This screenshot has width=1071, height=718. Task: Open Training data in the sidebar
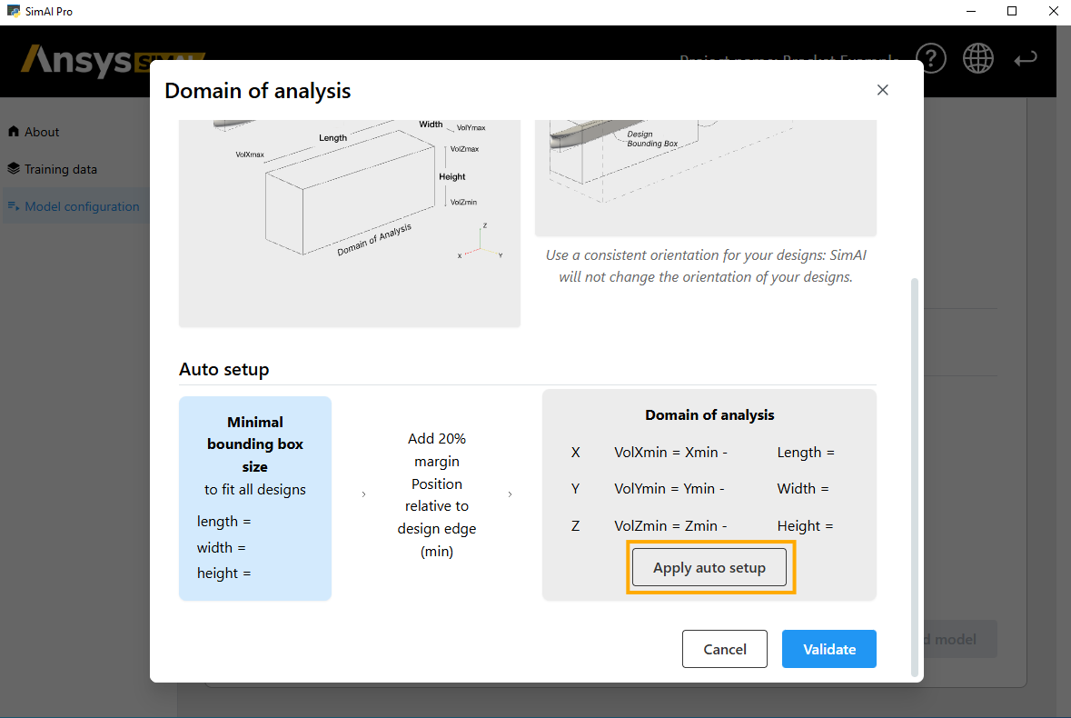[60, 169]
